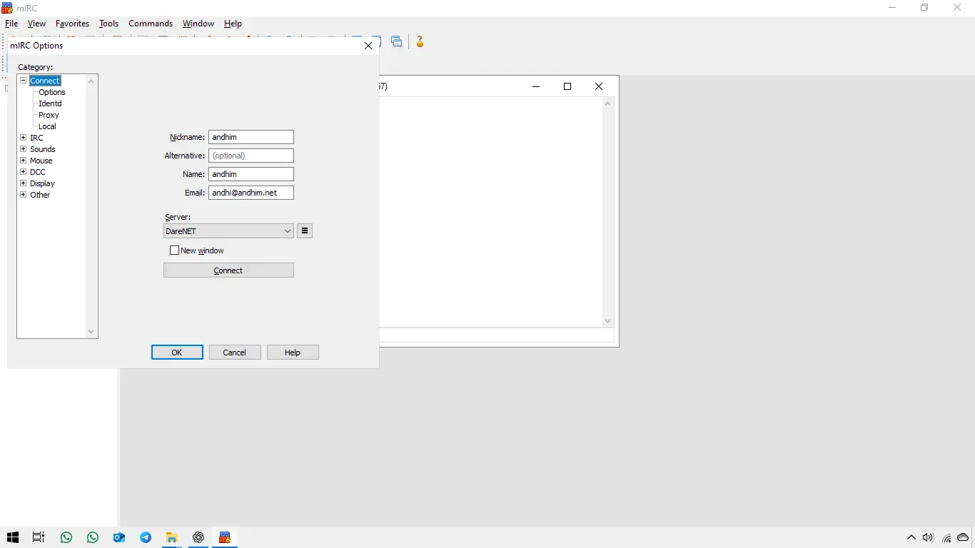This screenshot has width=975, height=548.
Task: Select the Connect category label
Action: [45, 81]
